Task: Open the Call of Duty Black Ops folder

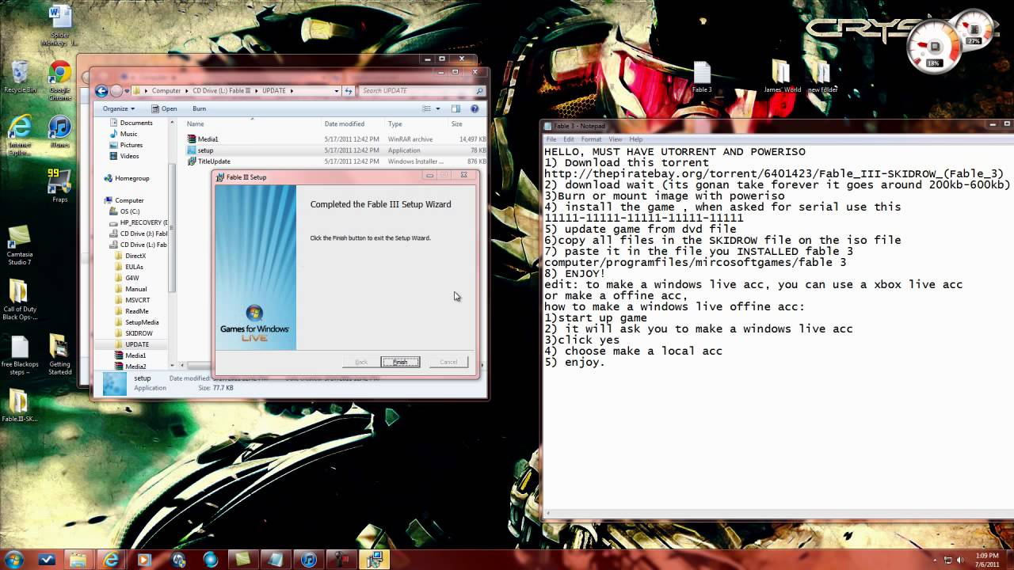Action: (x=20, y=301)
